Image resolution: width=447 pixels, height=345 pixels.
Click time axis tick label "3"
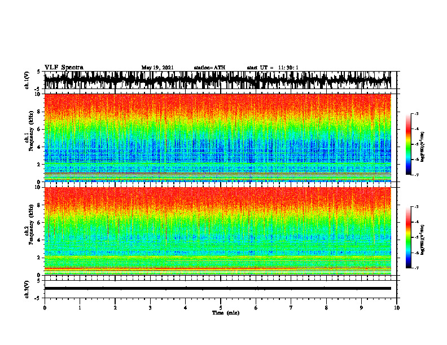point(150,308)
